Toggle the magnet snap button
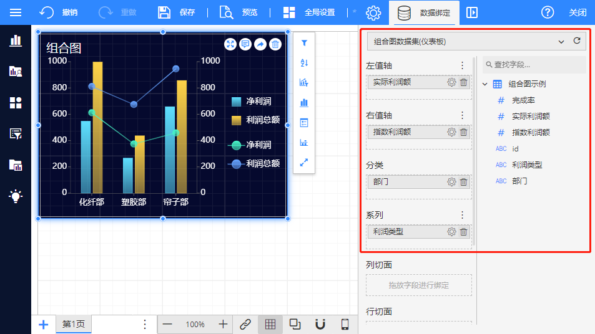The width and height of the screenshot is (595, 334). [320, 324]
